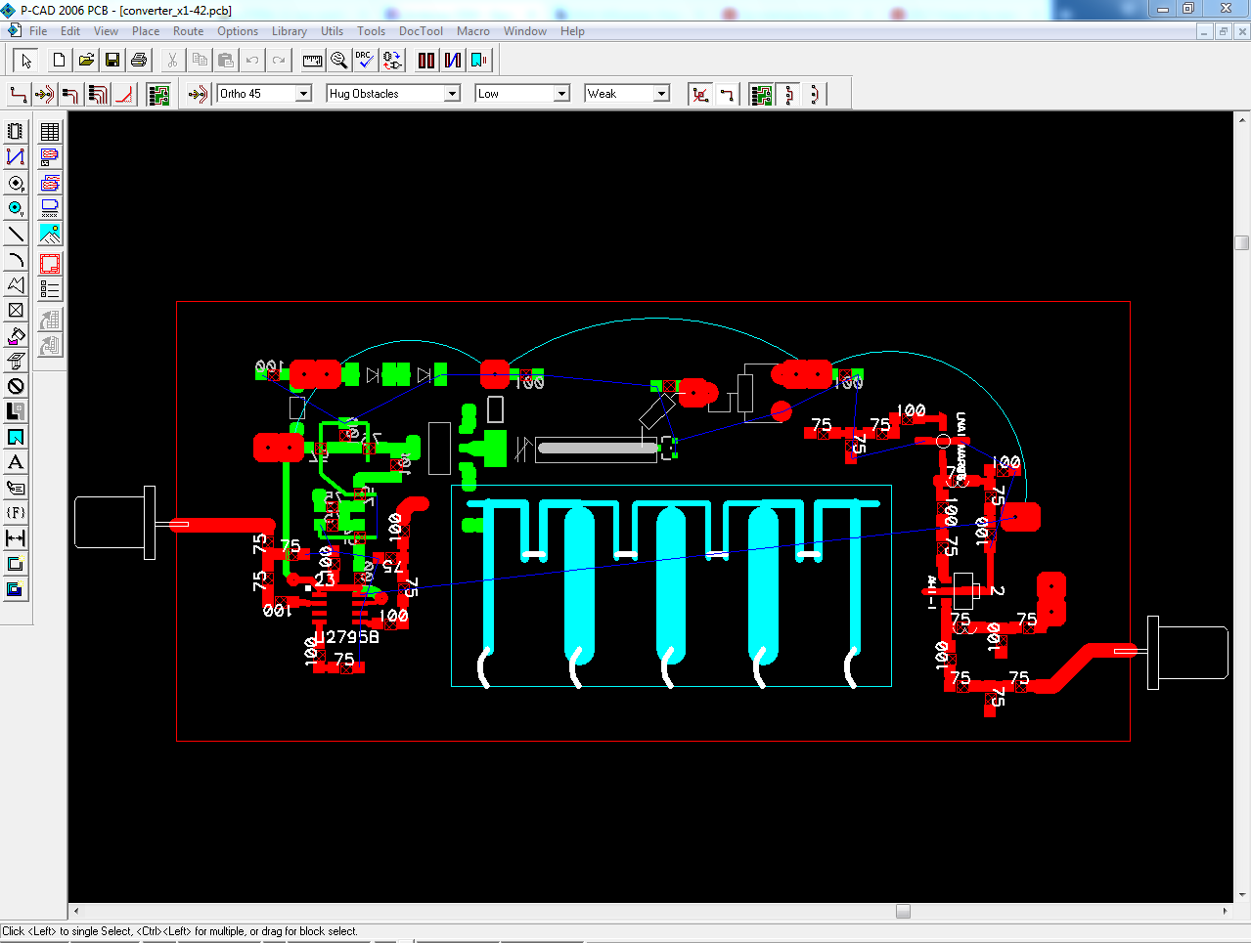The height and width of the screenshot is (943, 1251).
Task: Click the Select arrow pointer tool
Action: coord(26,61)
